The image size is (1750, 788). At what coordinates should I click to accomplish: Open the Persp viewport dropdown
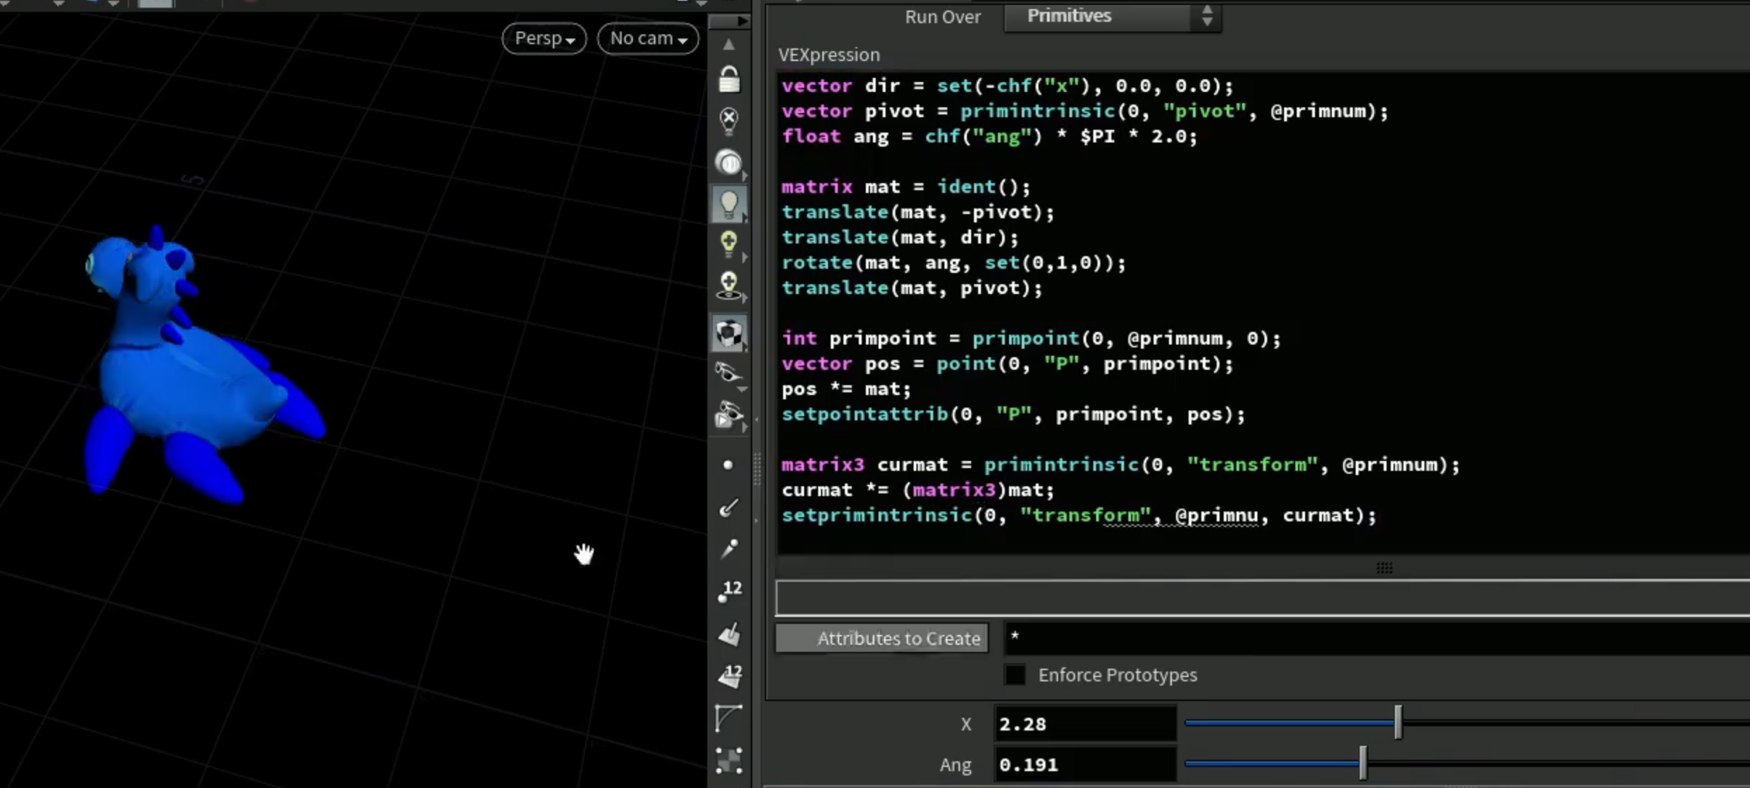point(545,38)
